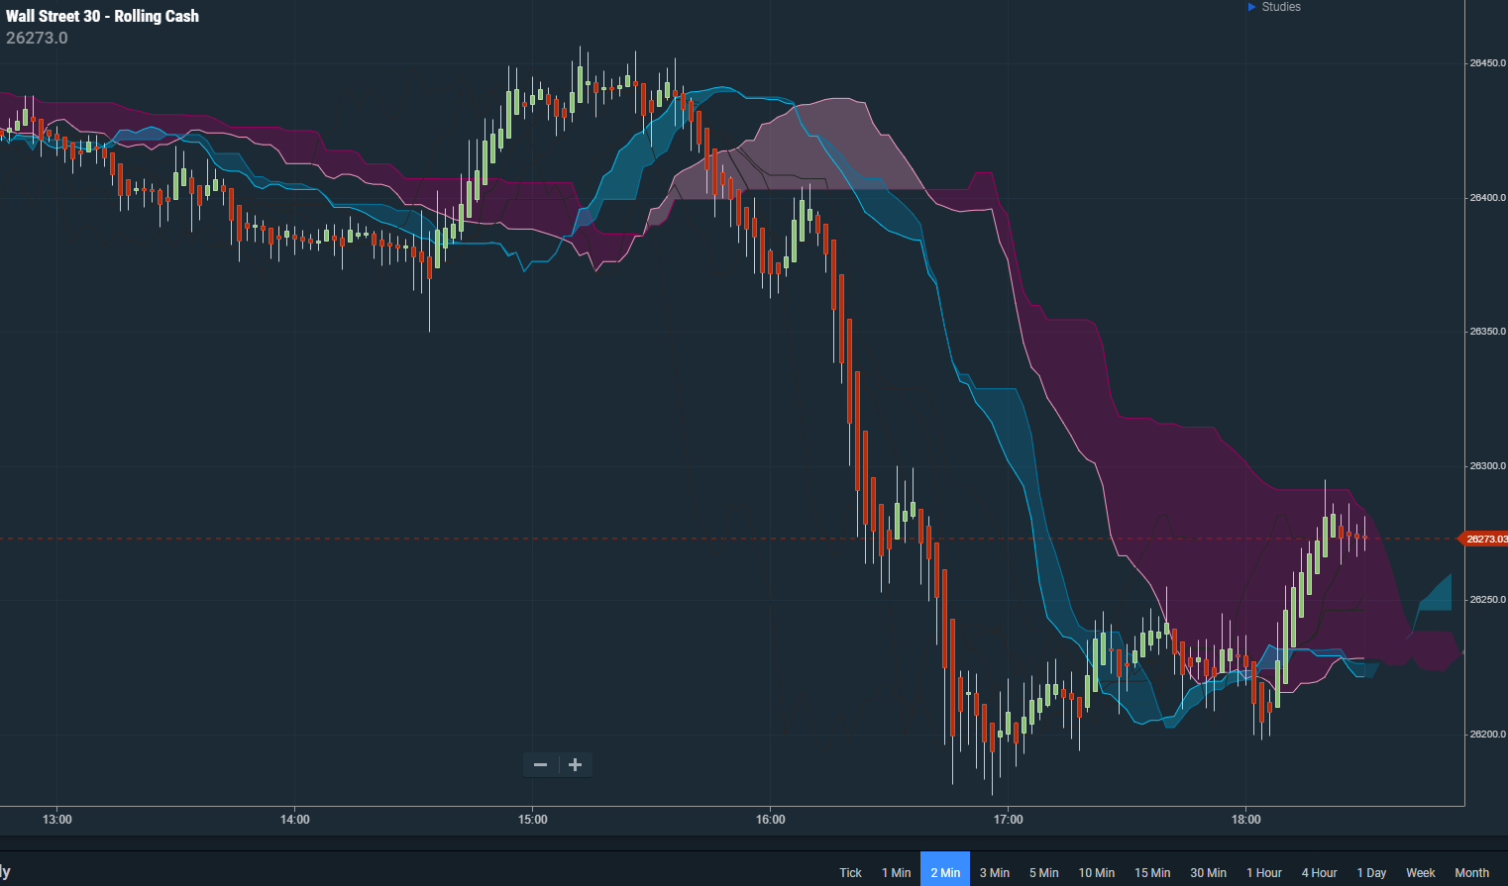This screenshot has width=1508, height=886.
Task: Click the 26273.0 price readout under title
Action: point(37,38)
